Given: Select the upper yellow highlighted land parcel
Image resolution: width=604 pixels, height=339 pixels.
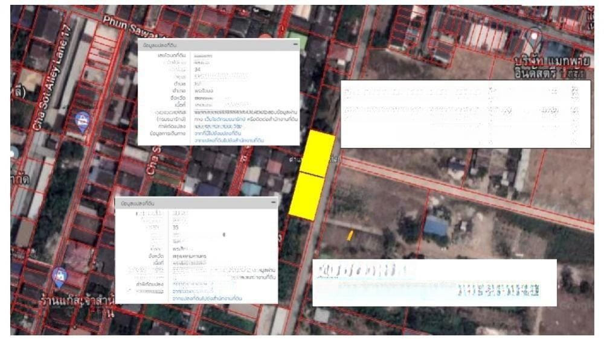Looking at the screenshot, I should (318, 153).
